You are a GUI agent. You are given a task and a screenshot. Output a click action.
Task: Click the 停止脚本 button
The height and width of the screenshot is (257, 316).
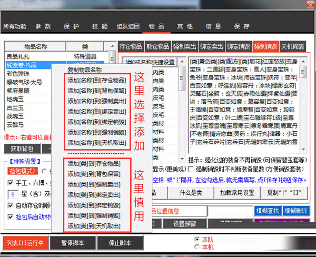point(120,243)
